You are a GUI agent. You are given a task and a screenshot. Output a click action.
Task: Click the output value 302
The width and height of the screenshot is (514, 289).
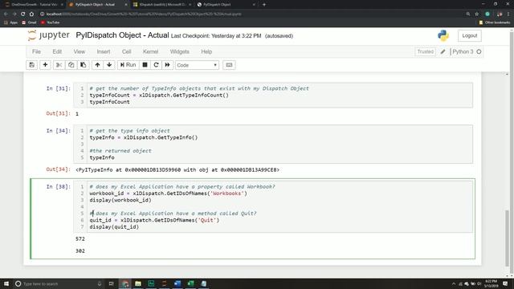(80, 251)
